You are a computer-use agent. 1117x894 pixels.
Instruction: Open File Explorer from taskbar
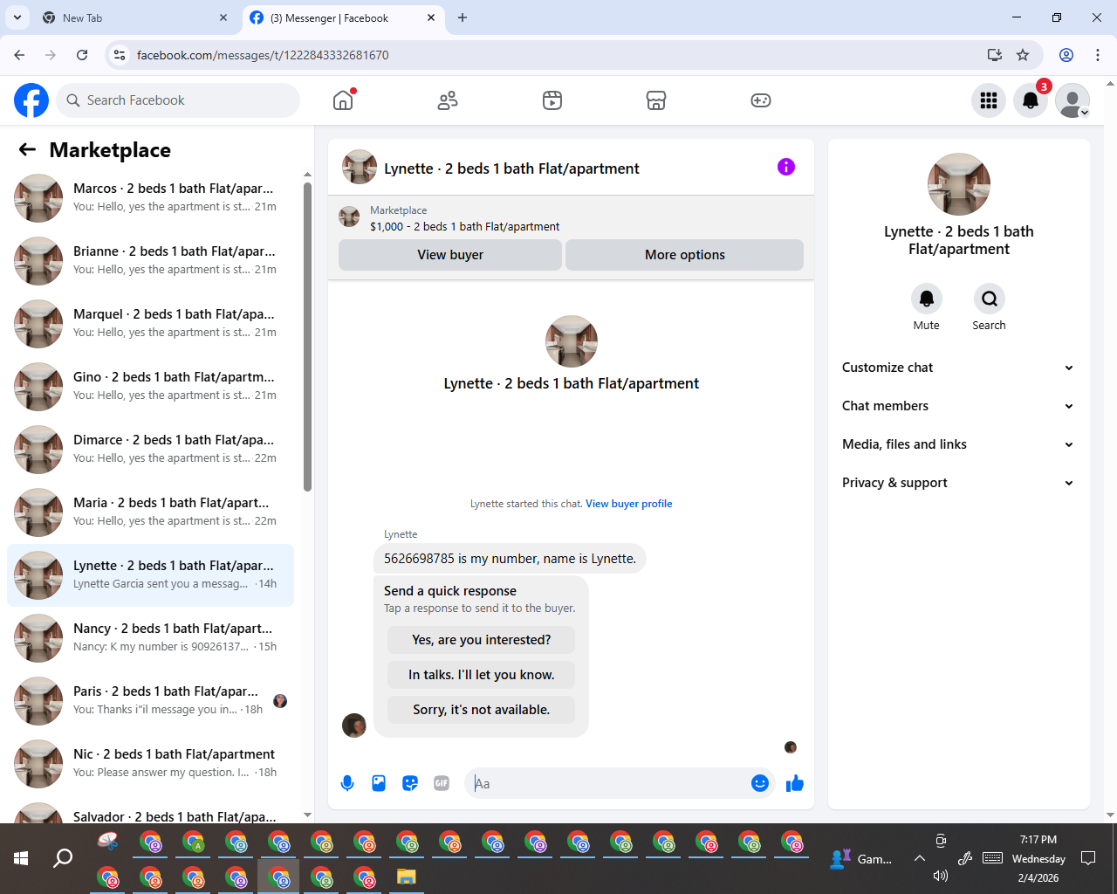click(407, 877)
